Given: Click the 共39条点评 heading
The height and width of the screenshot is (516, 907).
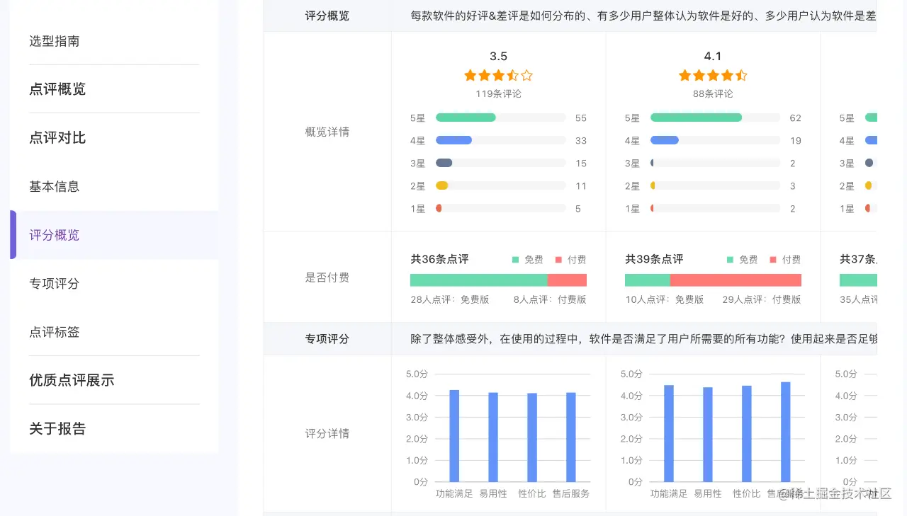Looking at the screenshot, I should (x=654, y=259).
